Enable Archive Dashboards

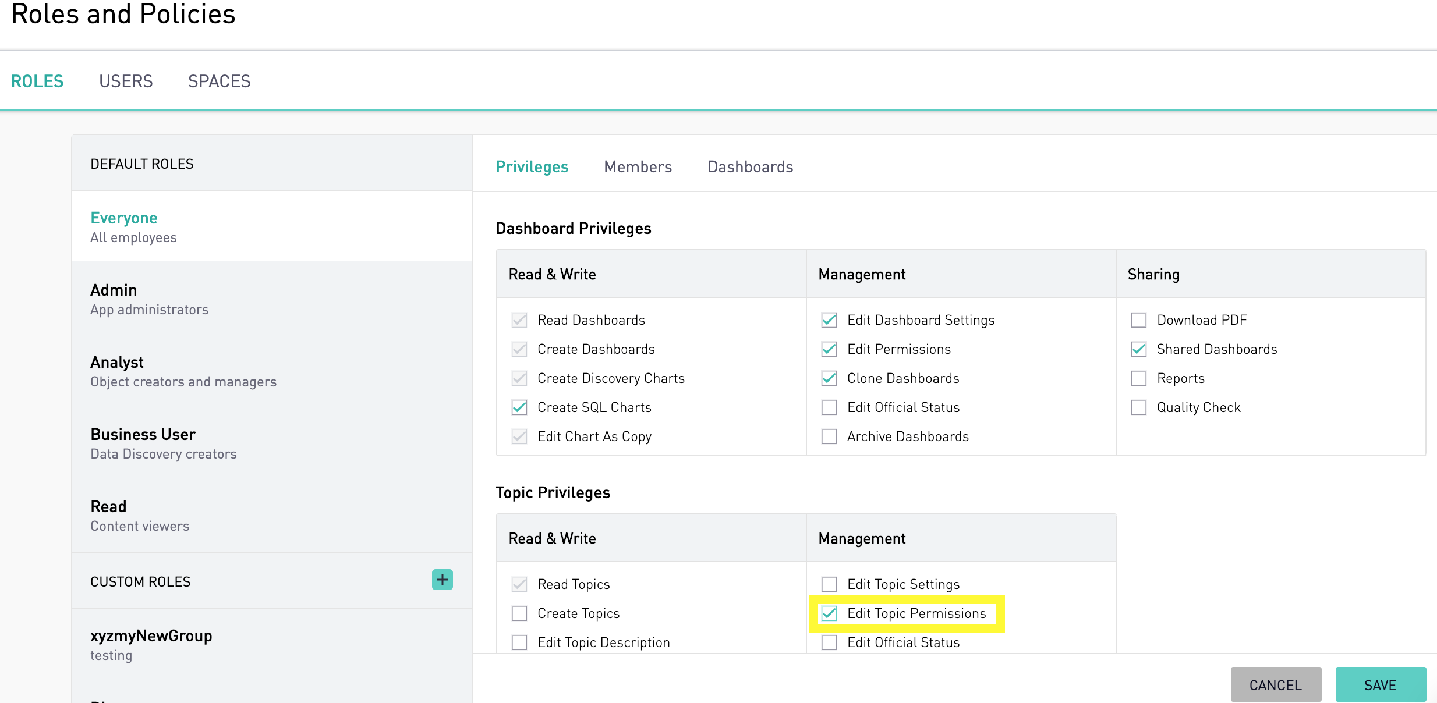tap(829, 436)
